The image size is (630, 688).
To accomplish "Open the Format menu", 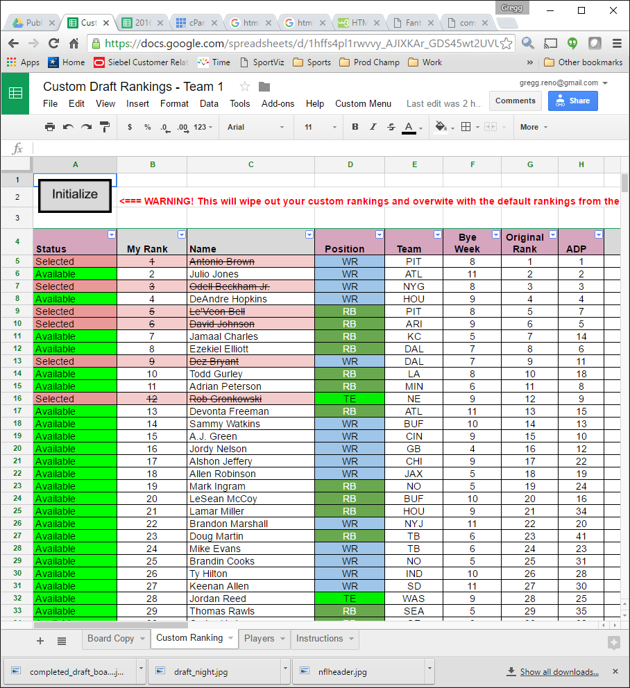I will (x=174, y=104).
